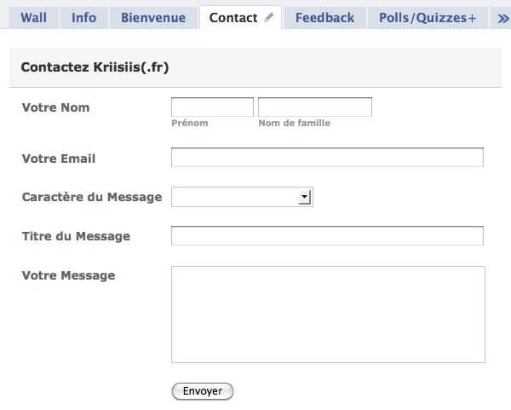Switch to the Feedback tab
Viewport: 511px width, 410px height.
point(324,18)
